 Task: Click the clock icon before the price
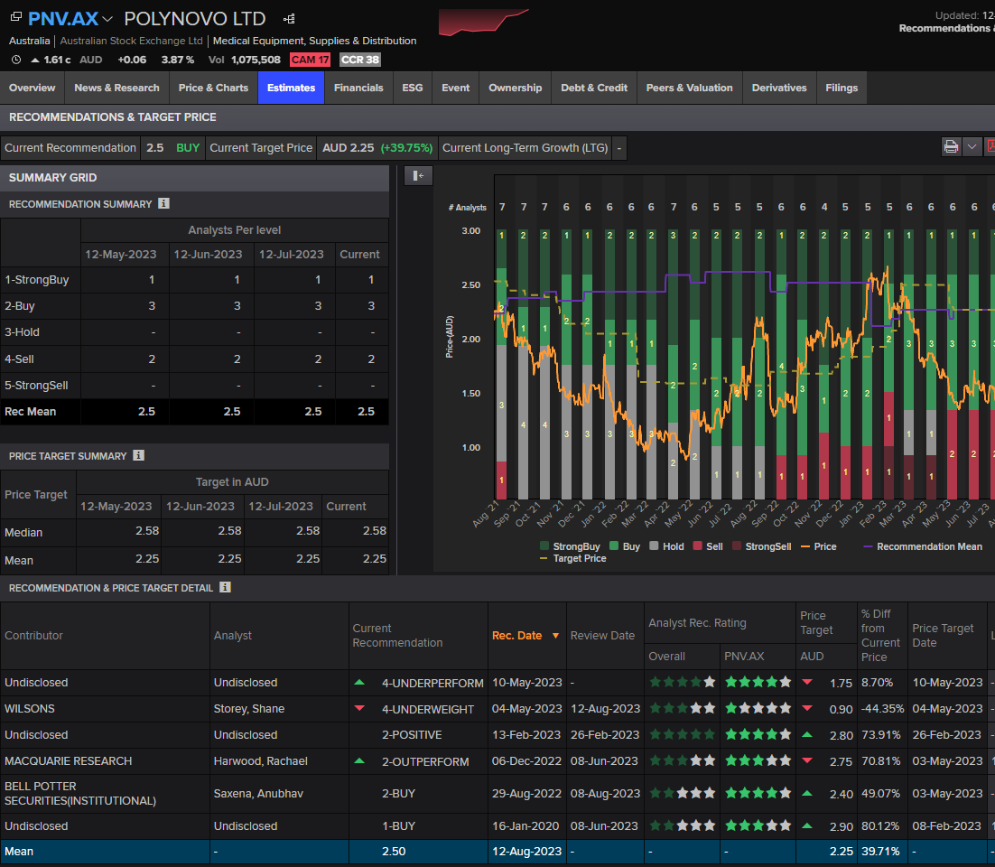click(16, 60)
